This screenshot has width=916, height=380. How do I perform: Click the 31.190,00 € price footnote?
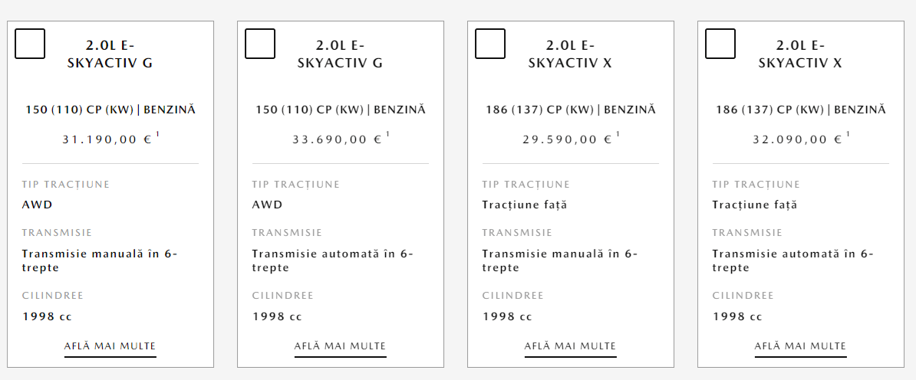[158, 135]
